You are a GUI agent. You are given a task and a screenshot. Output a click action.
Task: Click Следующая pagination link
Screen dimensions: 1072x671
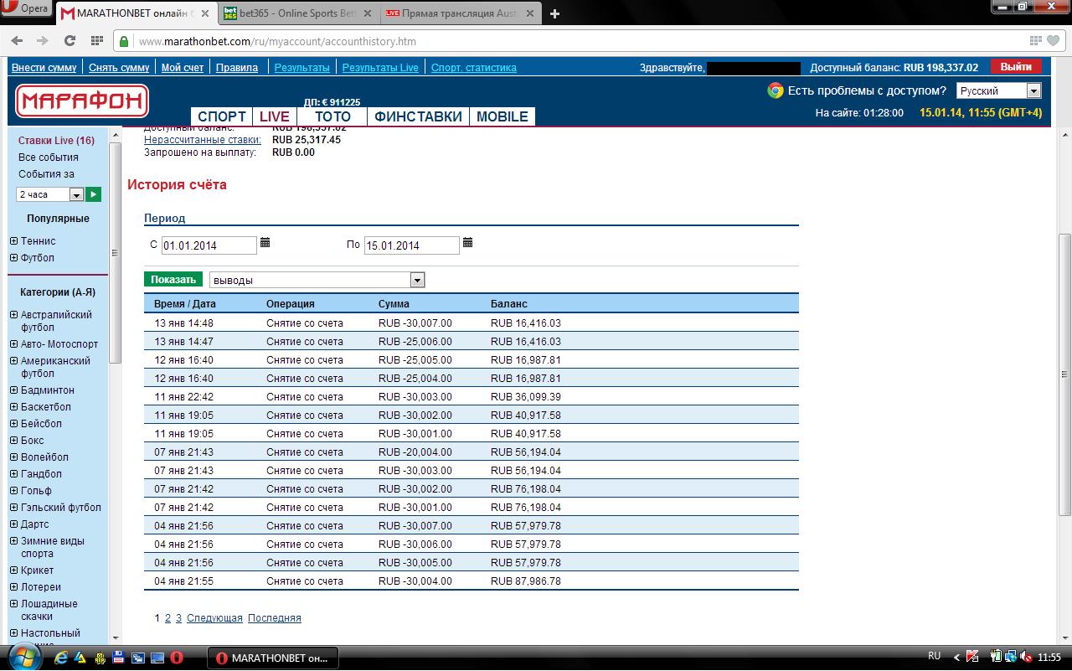click(x=214, y=618)
